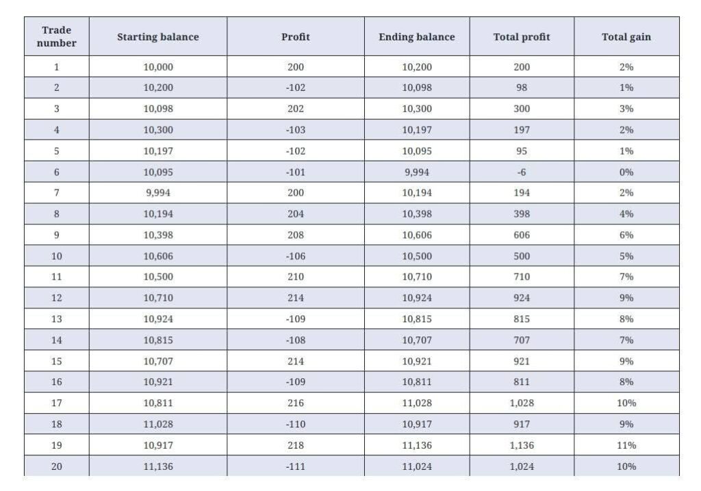Click the Trade number column header
The image size is (701, 491).
(x=56, y=37)
